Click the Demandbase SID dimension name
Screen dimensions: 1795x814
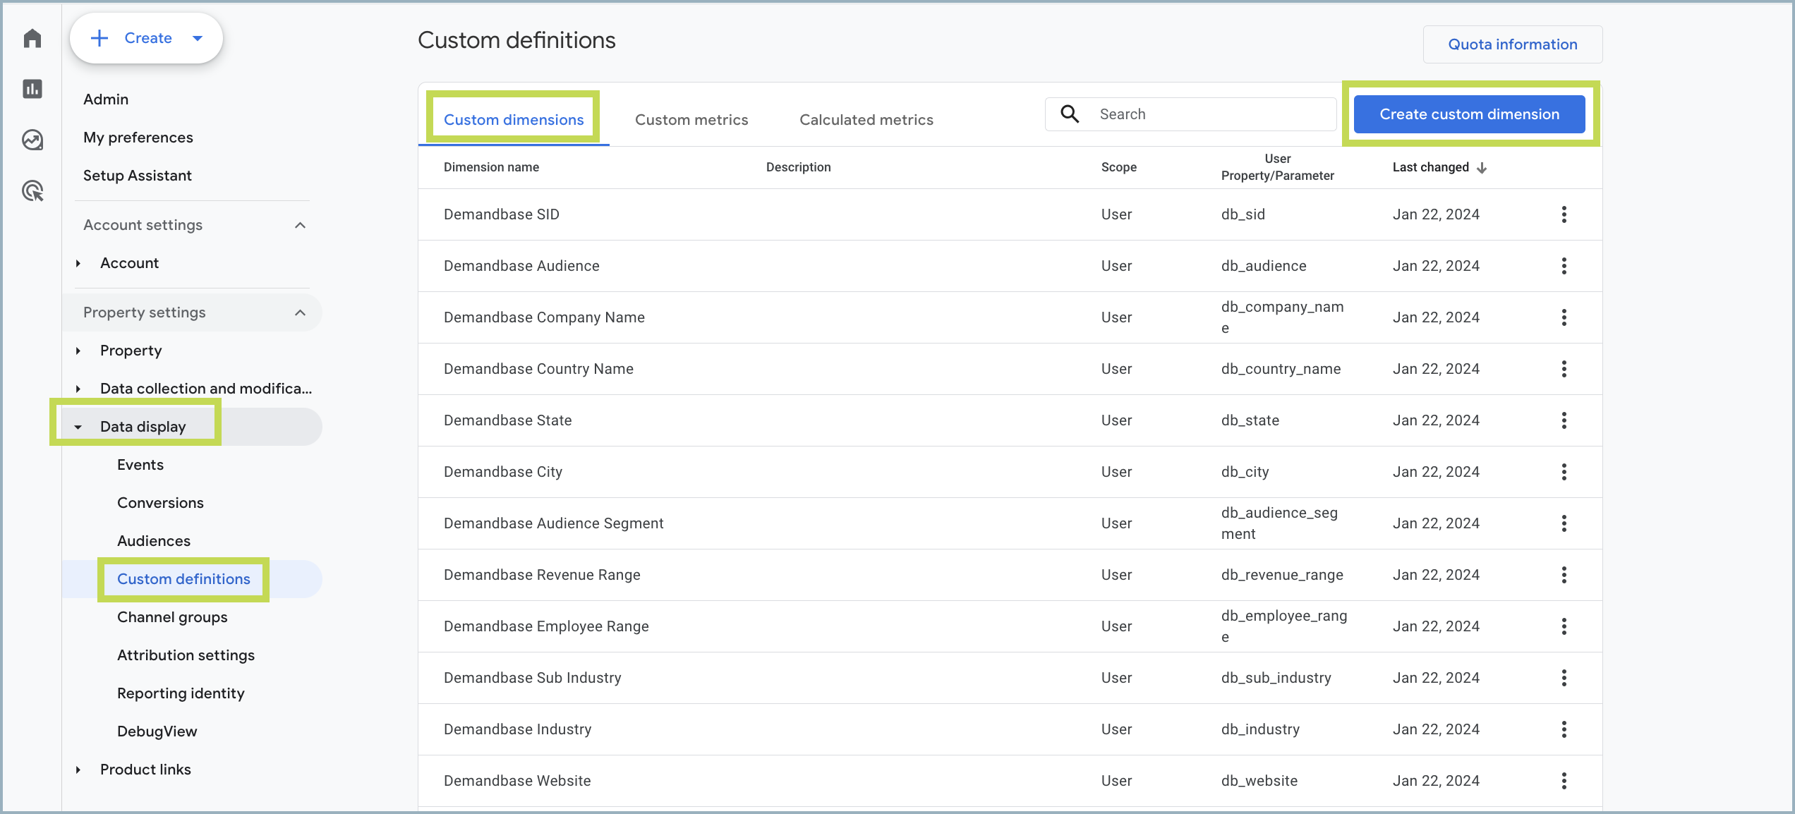pyautogui.click(x=501, y=214)
